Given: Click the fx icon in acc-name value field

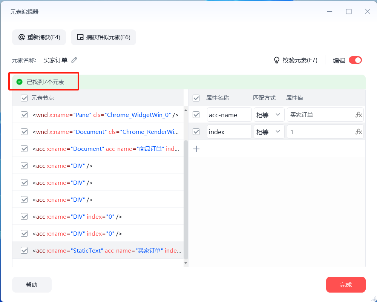Looking at the screenshot, I should pos(359,115).
